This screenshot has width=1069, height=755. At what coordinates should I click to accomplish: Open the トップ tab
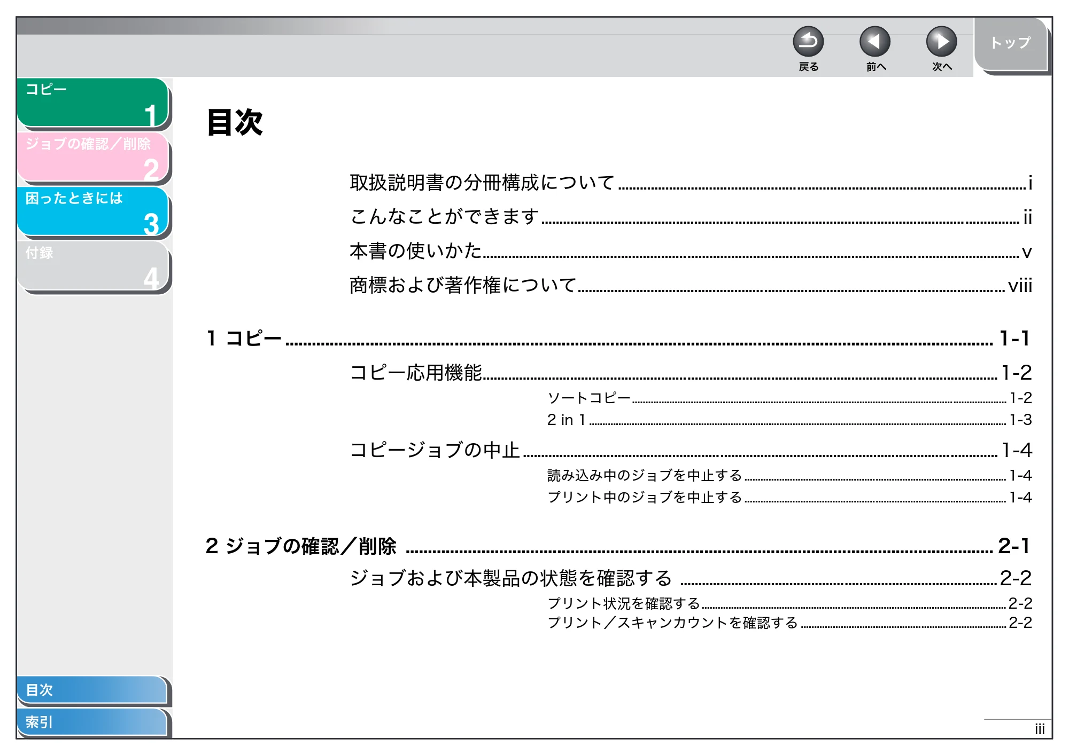coord(1010,44)
